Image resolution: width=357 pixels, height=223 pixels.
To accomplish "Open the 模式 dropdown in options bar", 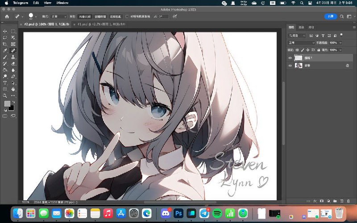I will [x=59, y=17].
